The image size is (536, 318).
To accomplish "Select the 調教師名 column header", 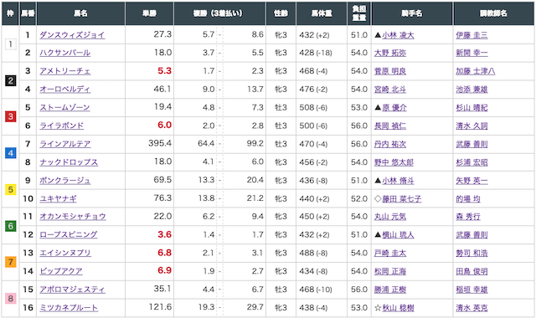I will tap(493, 13).
